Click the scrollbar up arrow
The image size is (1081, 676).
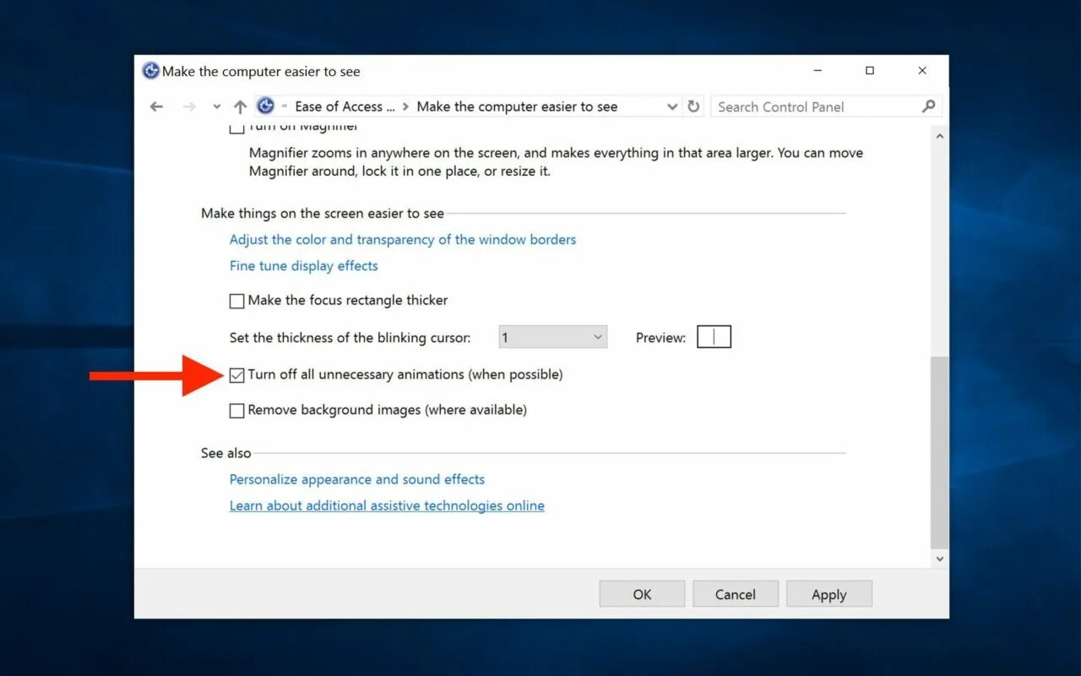pyautogui.click(x=939, y=136)
